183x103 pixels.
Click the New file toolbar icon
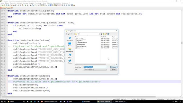(x=2, y=5)
